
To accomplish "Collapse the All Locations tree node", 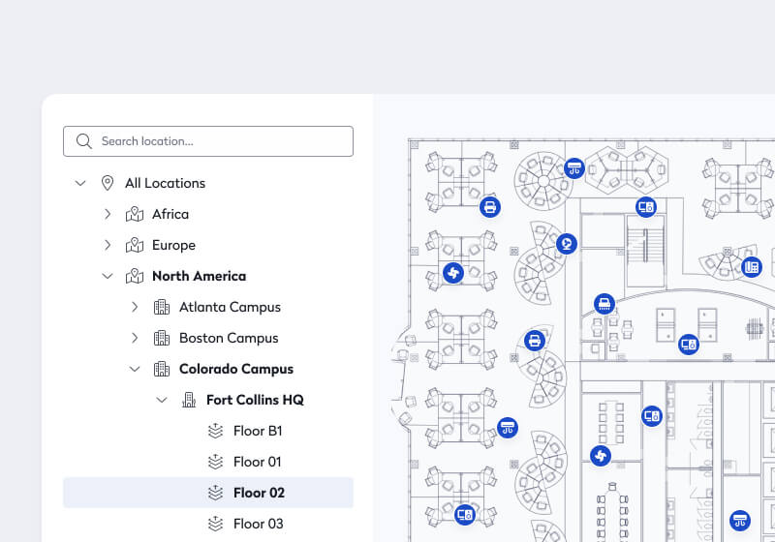I will [80, 183].
